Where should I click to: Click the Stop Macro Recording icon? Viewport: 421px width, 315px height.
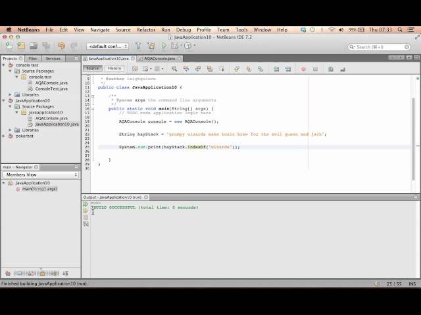(x=315, y=69)
